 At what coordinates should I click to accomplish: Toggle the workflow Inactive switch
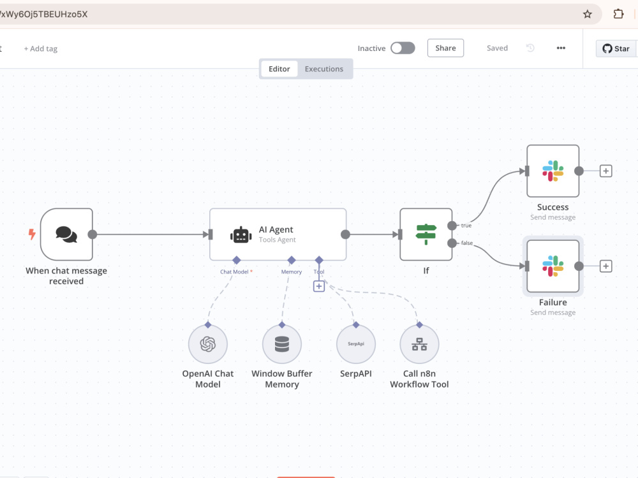[x=403, y=48]
